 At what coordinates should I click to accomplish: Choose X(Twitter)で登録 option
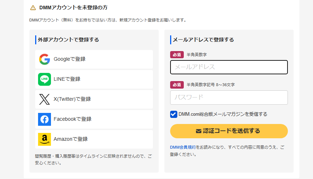click(94, 99)
